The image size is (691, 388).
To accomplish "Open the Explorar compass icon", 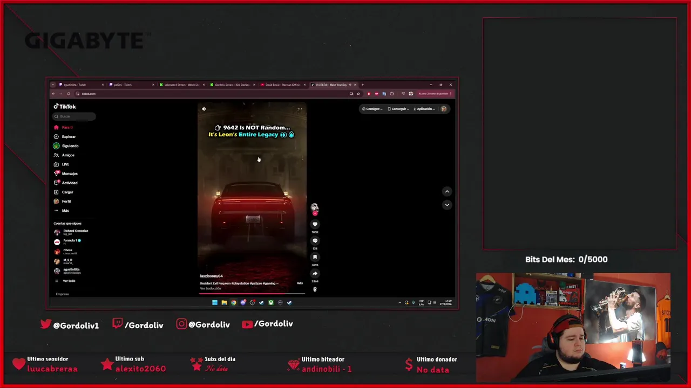I will 56,137.
